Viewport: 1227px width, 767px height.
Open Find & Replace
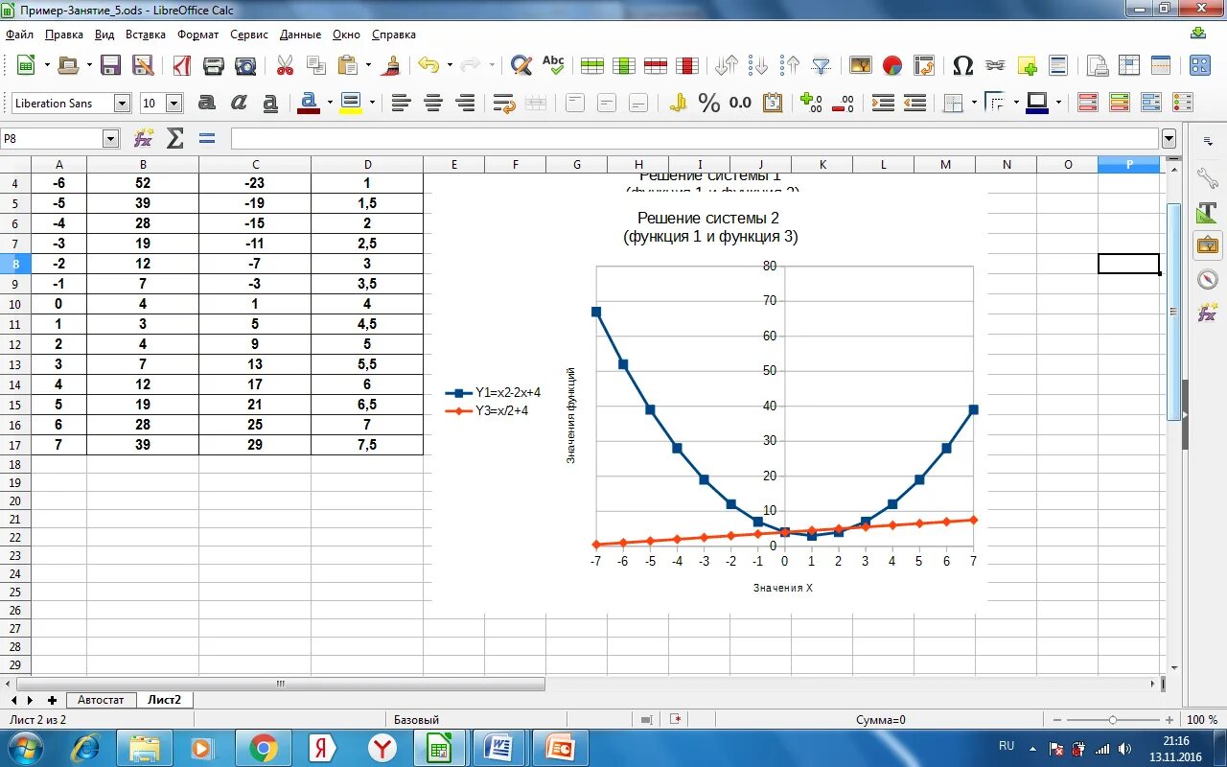point(521,65)
